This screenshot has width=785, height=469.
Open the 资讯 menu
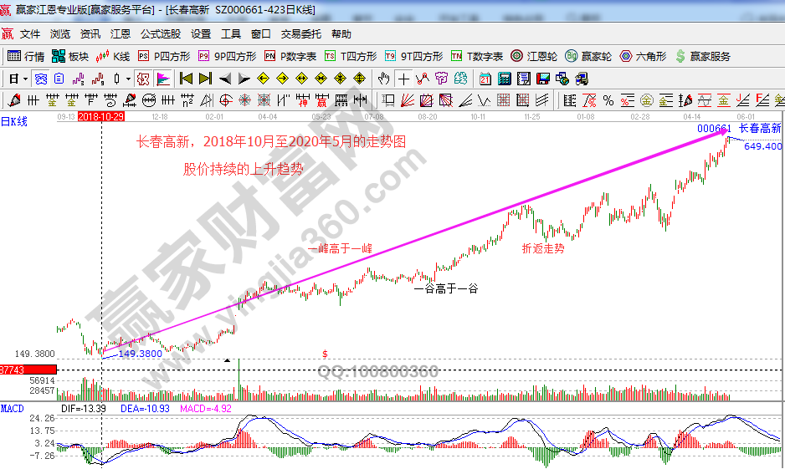point(90,34)
